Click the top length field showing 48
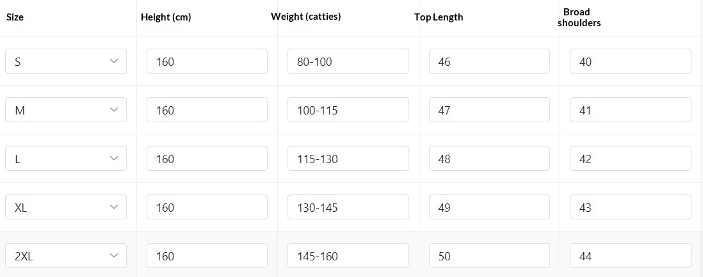 coord(489,159)
